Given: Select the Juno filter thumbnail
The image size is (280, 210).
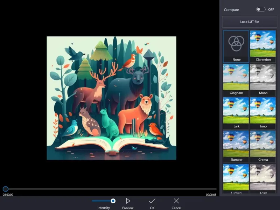Looking at the screenshot, I should (263, 113).
